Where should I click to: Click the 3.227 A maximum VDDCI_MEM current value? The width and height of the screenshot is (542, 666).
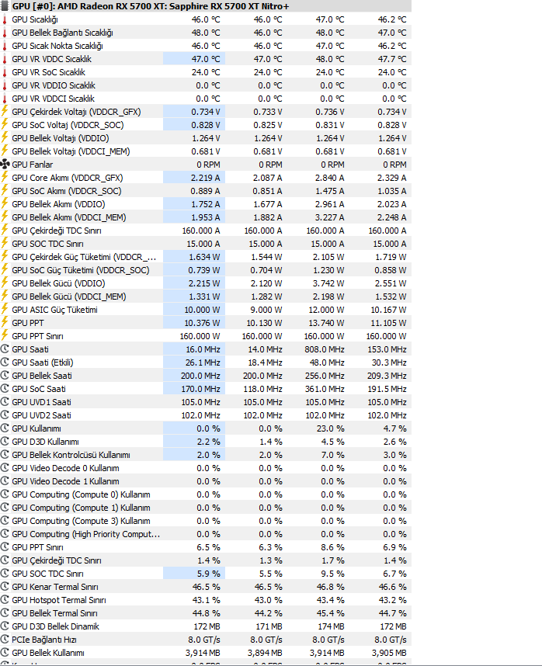(x=329, y=217)
